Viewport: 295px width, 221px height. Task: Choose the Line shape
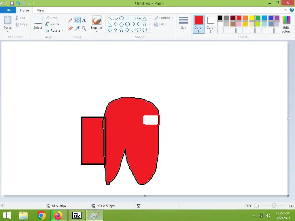click(110, 18)
